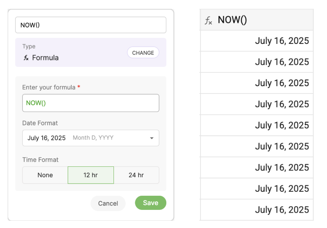This screenshot has height=228, width=327.
Task: Click the formula icon beside Formula type
Action: tap(26, 58)
